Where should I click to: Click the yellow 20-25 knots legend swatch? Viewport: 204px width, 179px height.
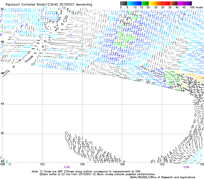(x=152, y=3)
